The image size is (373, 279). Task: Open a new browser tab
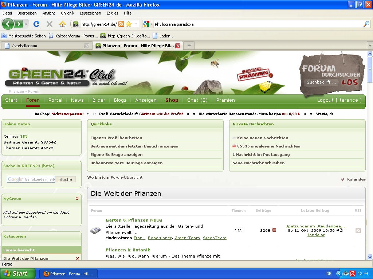(x=189, y=46)
